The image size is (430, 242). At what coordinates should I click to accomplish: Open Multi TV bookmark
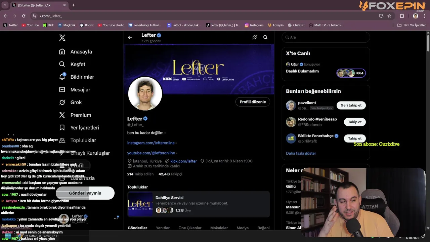[x=326, y=25]
